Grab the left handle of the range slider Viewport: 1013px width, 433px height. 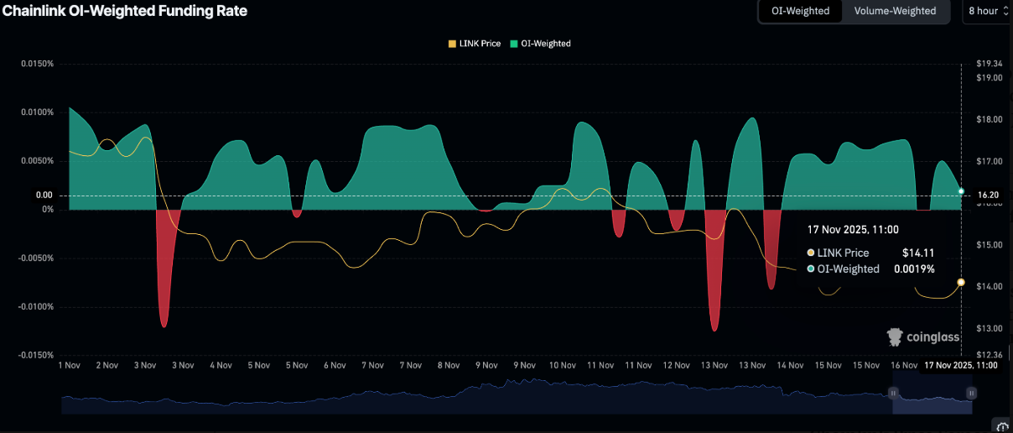893,393
